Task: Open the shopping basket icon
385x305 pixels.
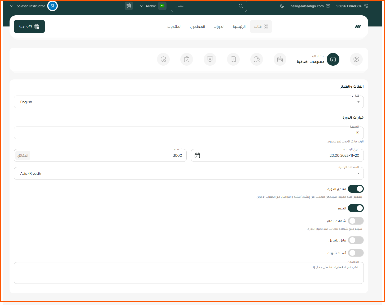Action: pyautogui.click(x=129, y=6)
